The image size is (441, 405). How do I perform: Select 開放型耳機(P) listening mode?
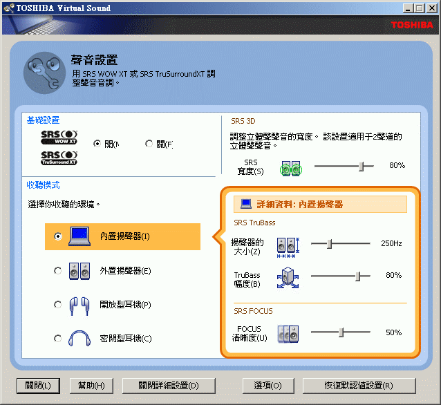(x=57, y=305)
